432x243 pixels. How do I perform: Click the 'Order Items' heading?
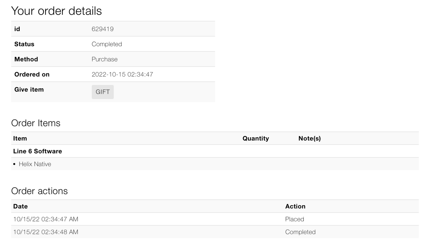point(36,123)
